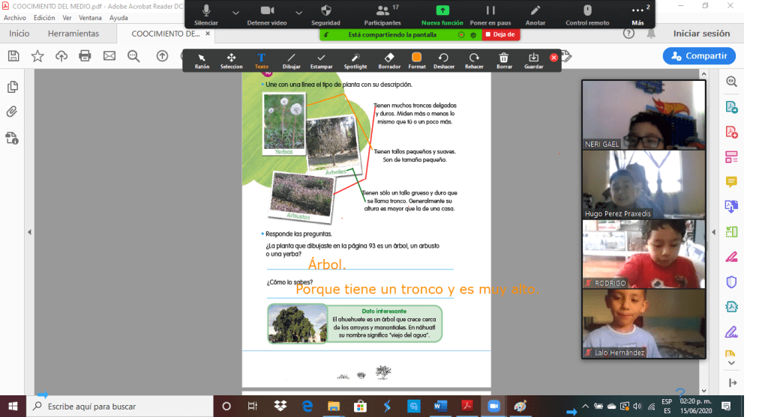Screen dimensions: 768x417
Task: Open the orange Format color swatch
Action: pyautogui.click(x=417, y=59)
